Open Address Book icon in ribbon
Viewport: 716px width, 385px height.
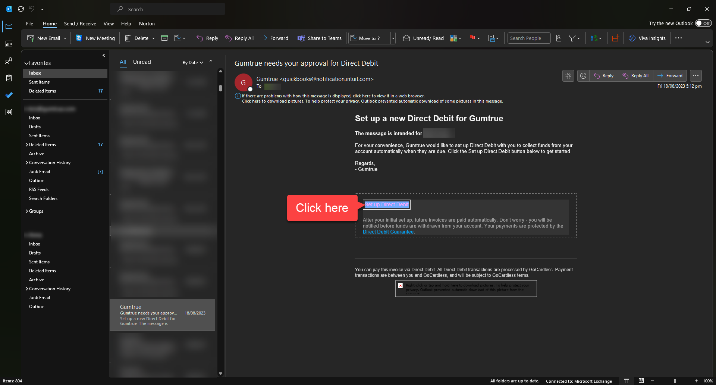click(559, 38)
